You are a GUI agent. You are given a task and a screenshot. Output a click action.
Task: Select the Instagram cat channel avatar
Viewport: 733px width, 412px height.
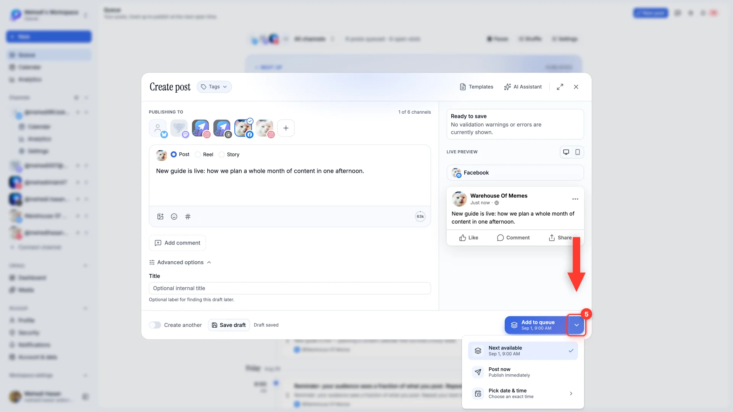coord(265,128)
